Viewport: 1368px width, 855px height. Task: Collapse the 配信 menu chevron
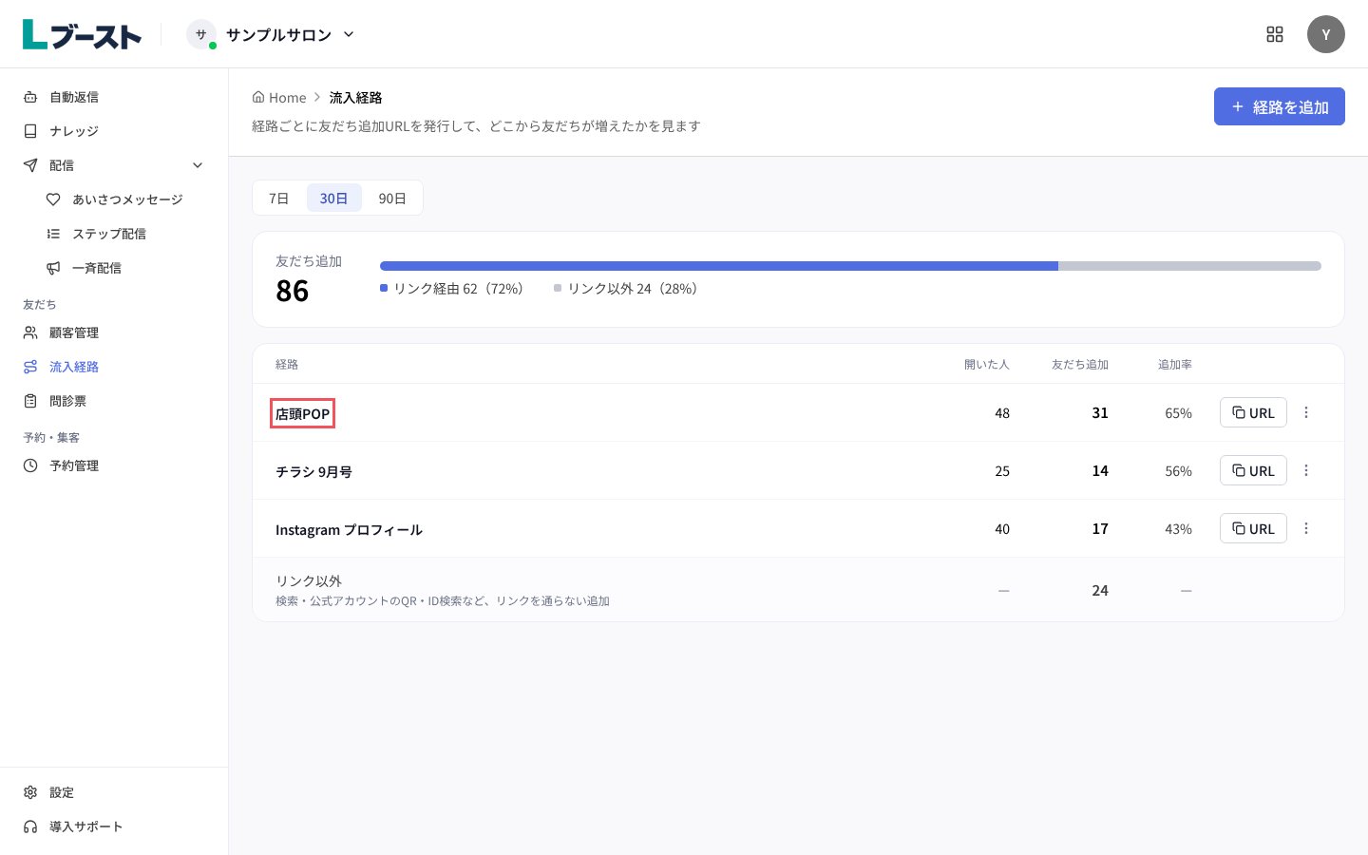pos(198,165)
